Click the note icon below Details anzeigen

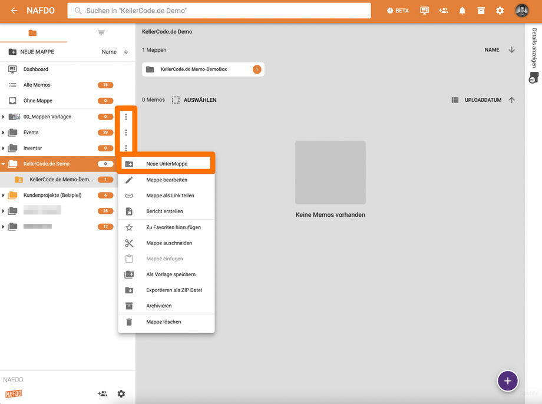pyautogui.click(x=534, y=78)
